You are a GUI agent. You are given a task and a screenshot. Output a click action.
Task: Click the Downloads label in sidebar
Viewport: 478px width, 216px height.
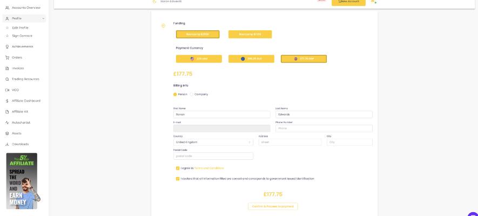[20, 144]
